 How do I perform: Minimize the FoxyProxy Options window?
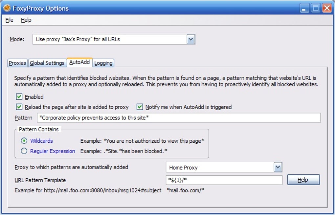(304, 9)
